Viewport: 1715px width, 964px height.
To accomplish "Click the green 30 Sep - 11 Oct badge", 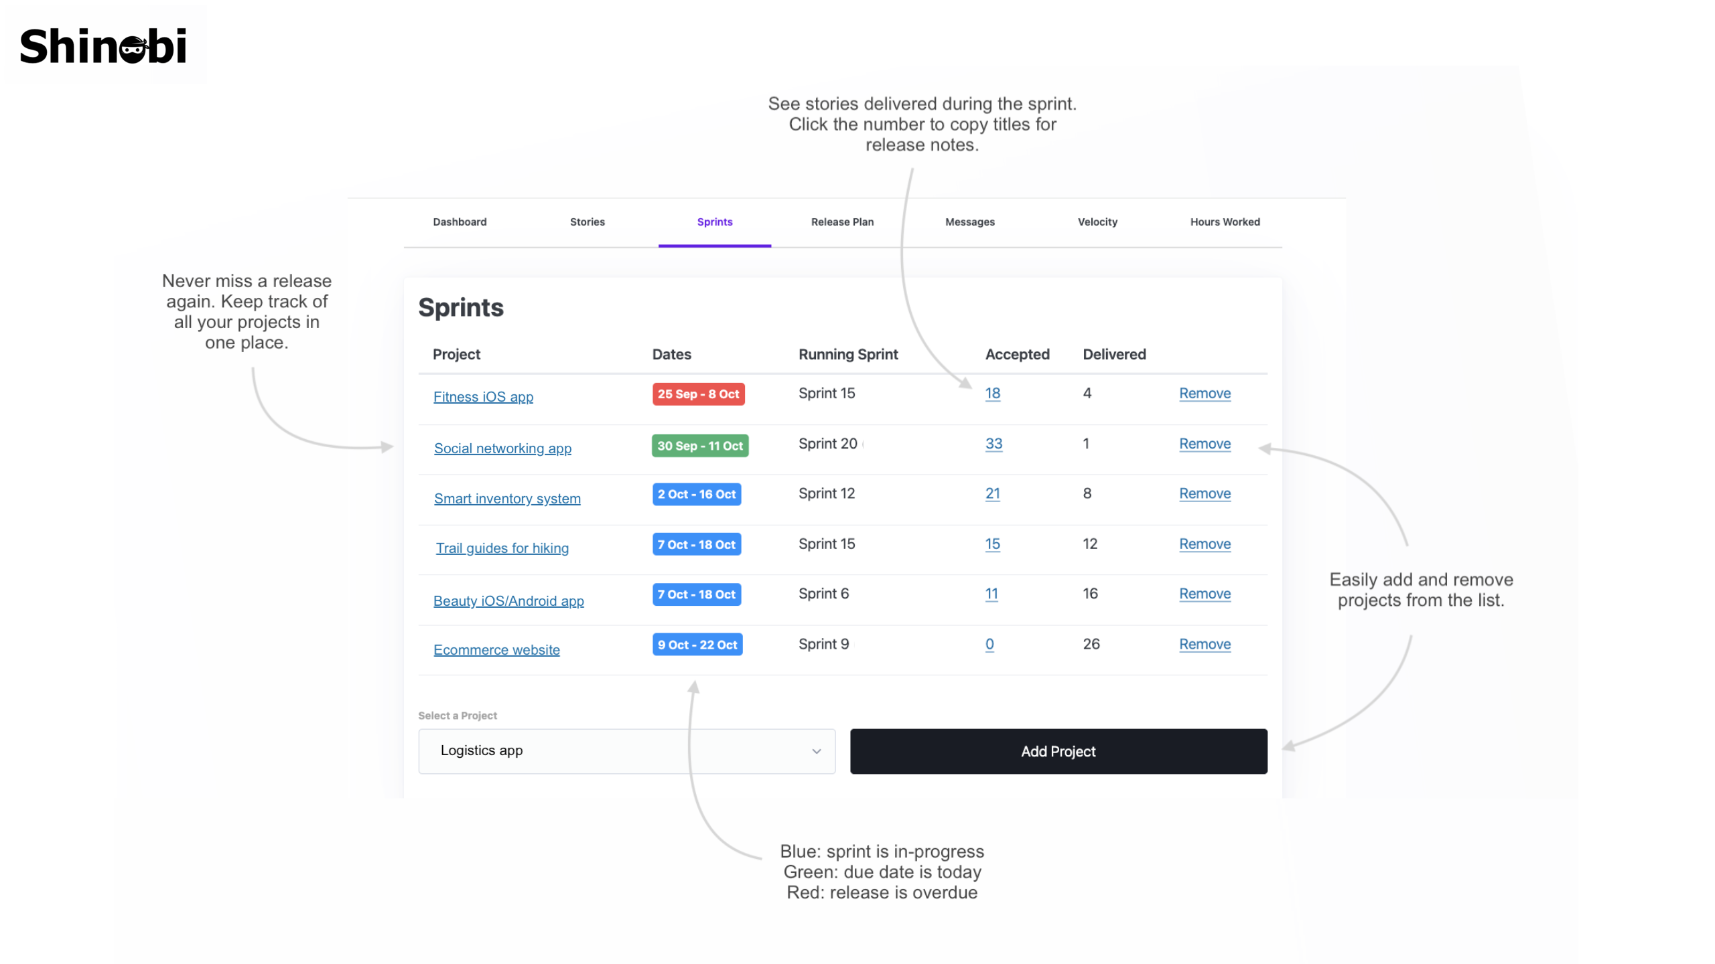I will (699, 445).
